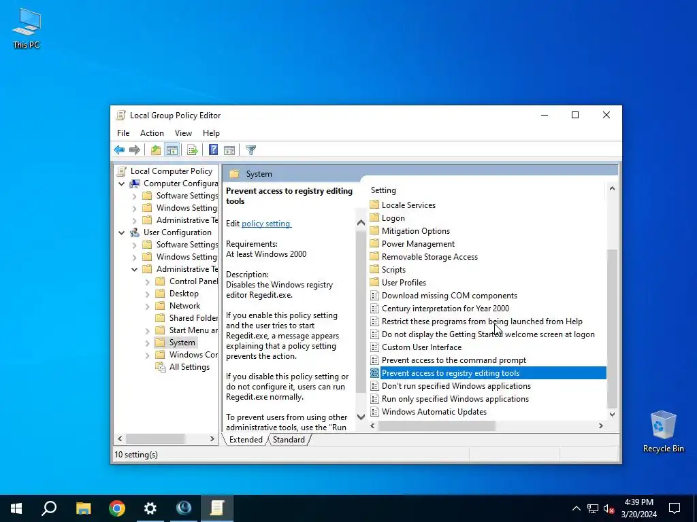The image size is (697, 522).
Task: Expand the System tree node arrow
Action: point(147,343)
